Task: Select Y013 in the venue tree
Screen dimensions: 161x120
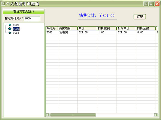Action: pyautogui.click(x=16, y=33)
